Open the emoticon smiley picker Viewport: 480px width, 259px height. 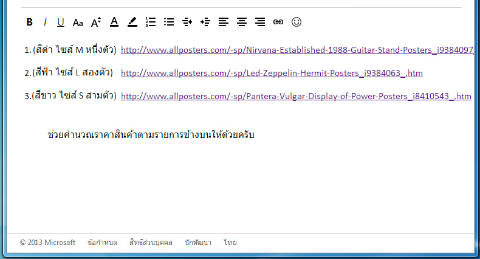[x=297, y=22]
